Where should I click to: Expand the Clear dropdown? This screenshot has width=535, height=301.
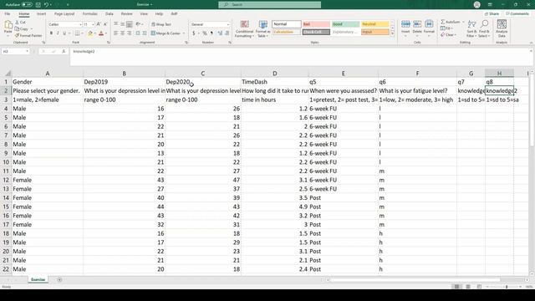[x=455, y=35]
